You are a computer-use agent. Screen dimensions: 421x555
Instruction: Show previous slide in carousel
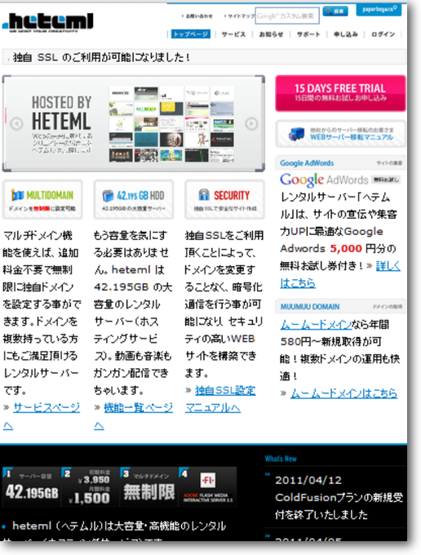click(16, 123)
